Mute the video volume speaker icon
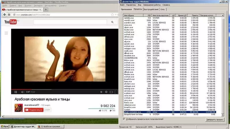 (22, 92)
